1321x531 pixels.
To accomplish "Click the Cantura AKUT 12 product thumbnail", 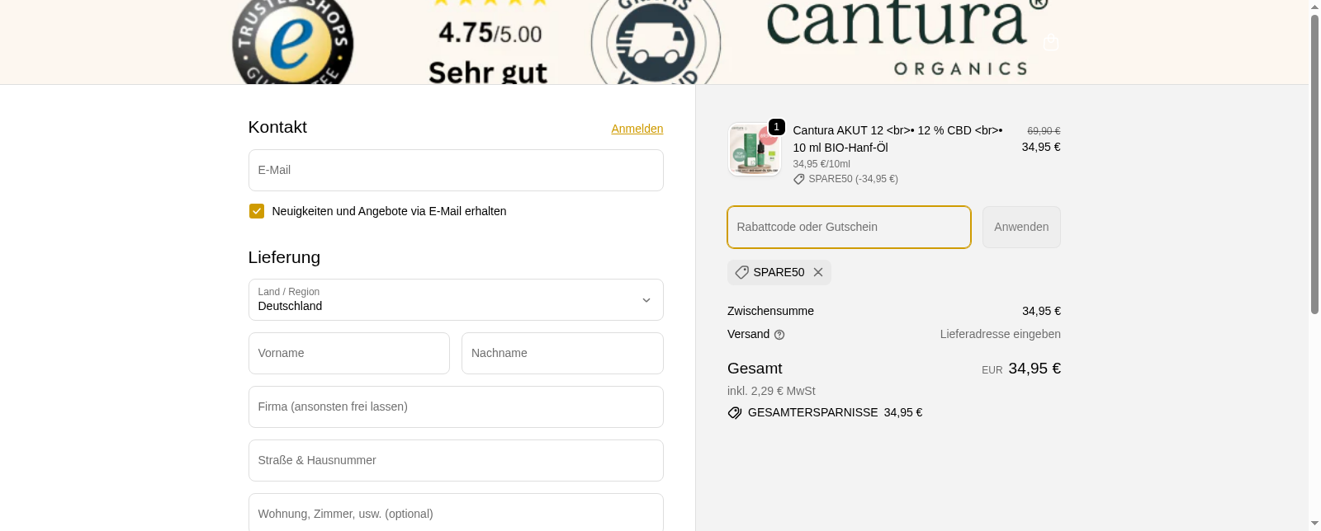I will coord(755,149).
